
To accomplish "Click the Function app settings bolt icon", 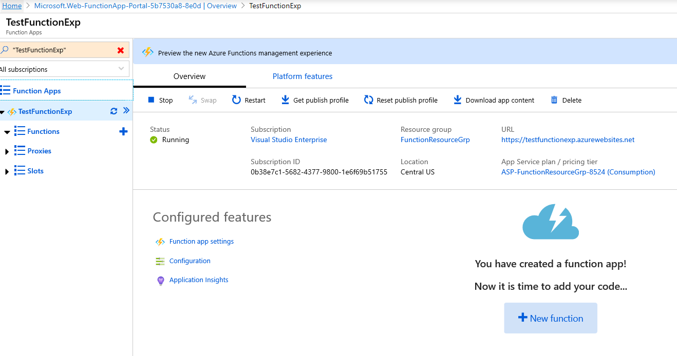I will click(160, 242).
